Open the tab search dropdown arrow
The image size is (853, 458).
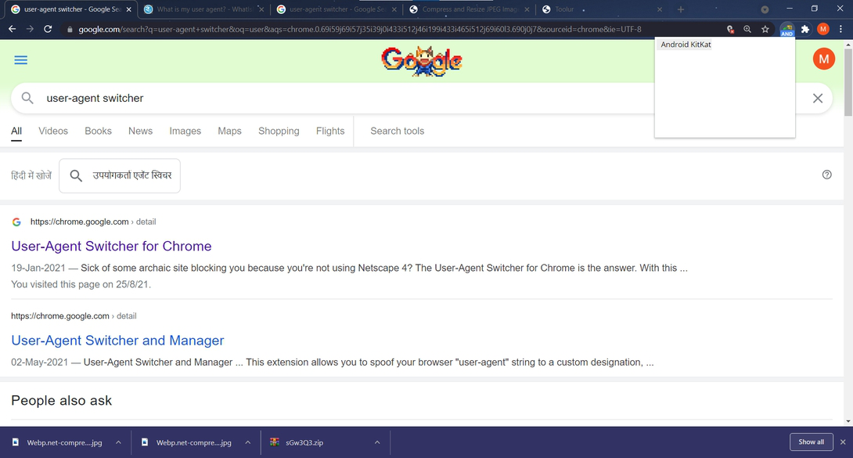pos(765,9)
